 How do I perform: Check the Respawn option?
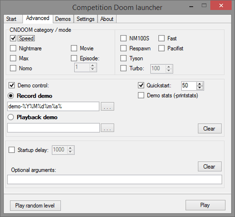[x=123, y=49]
